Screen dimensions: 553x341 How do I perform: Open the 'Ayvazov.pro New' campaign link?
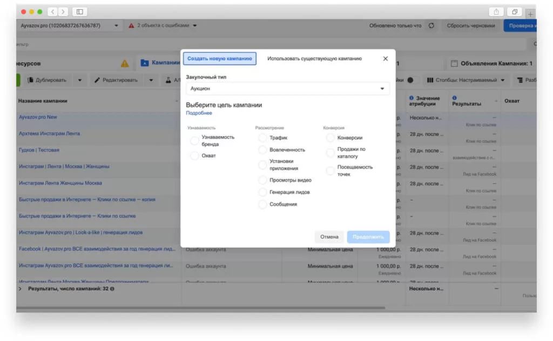click(x=38, y=117)
